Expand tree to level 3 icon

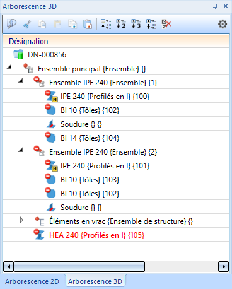[136, 24]
